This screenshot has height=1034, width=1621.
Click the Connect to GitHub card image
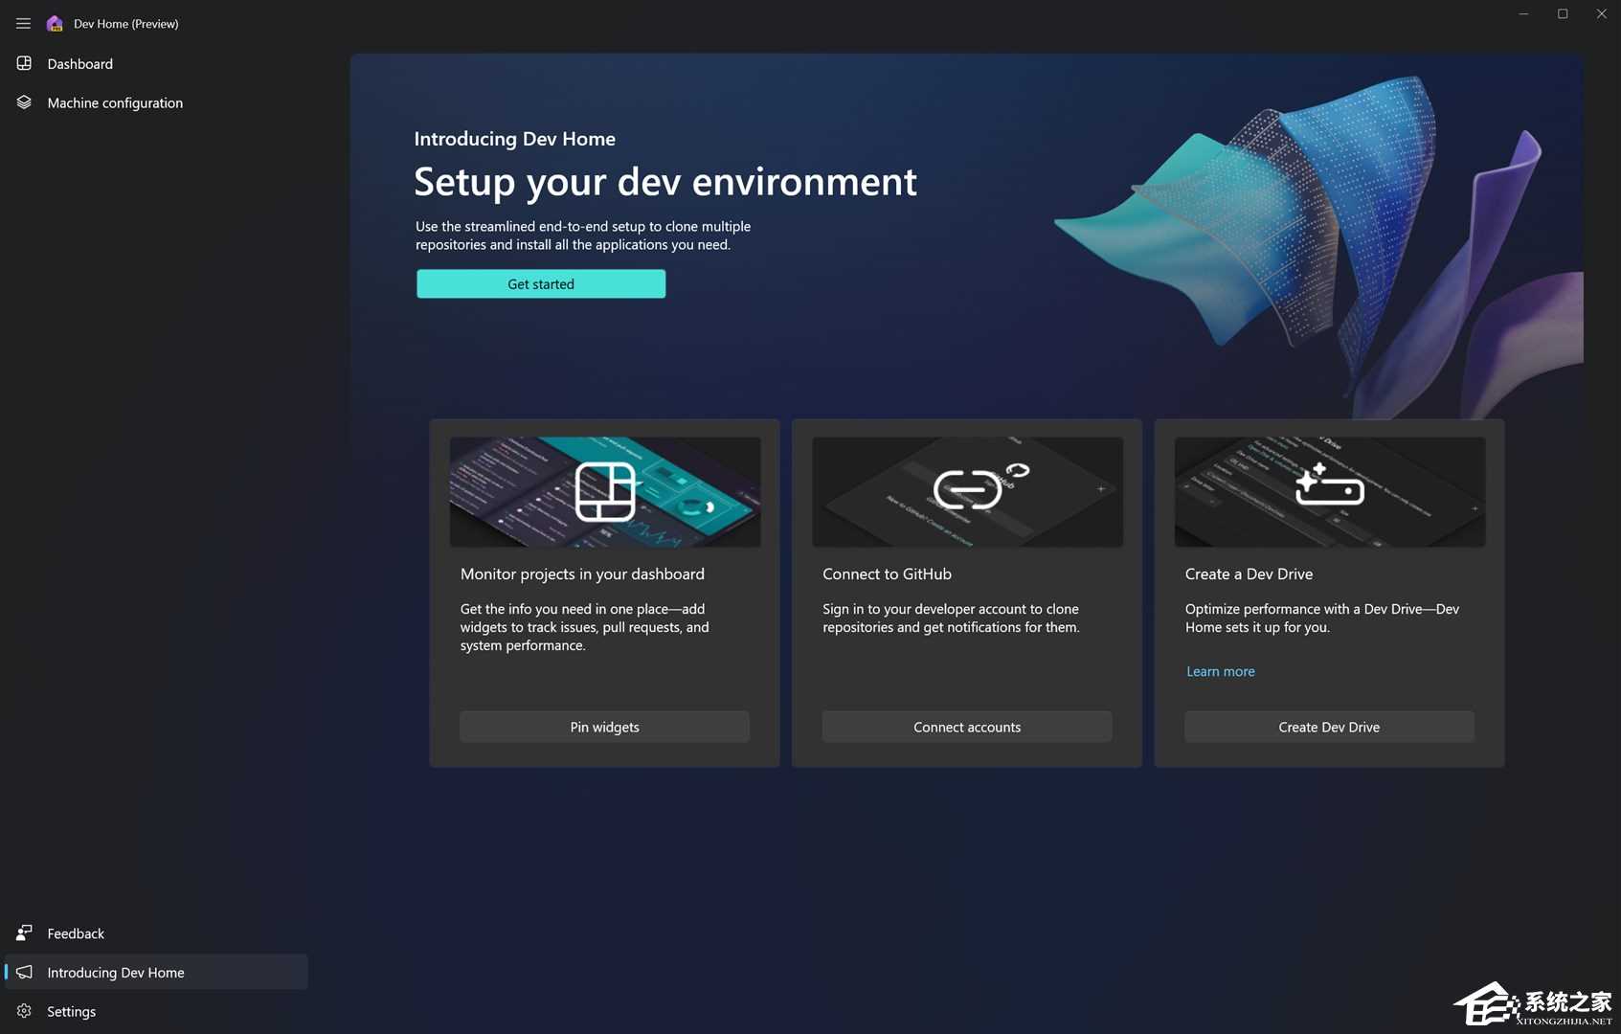tap(967, 492)
